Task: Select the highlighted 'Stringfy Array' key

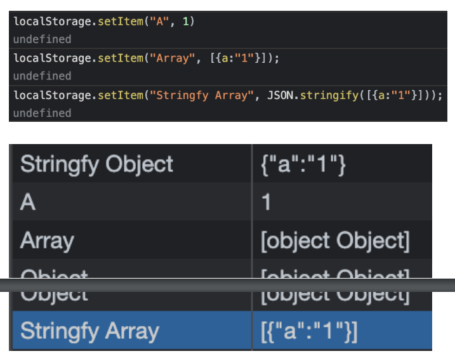Action: (132, 330)
